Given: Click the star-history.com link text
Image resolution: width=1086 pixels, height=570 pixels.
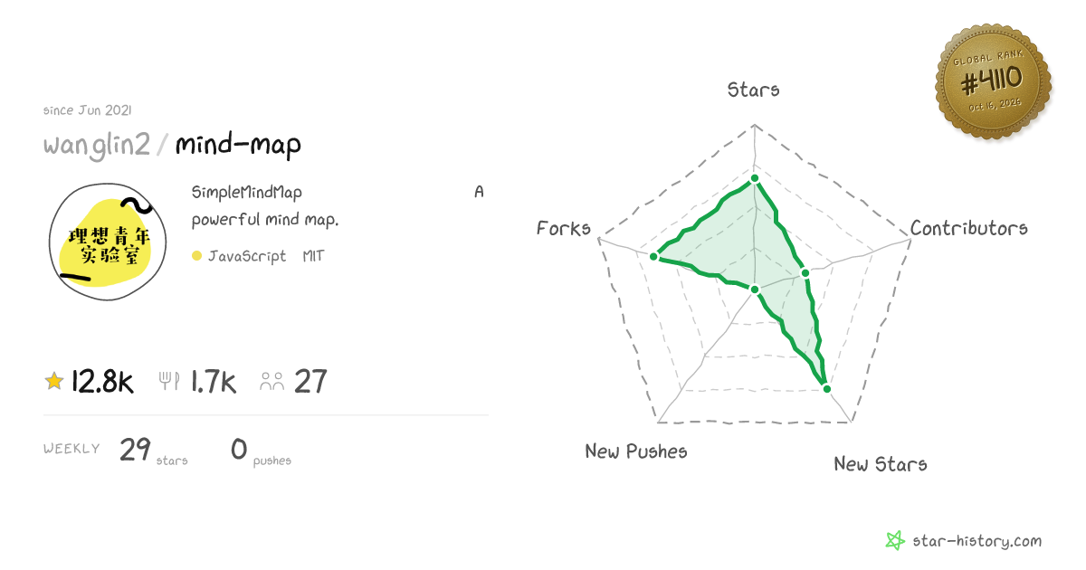Looking at the screenshot, I should (976, 541).
